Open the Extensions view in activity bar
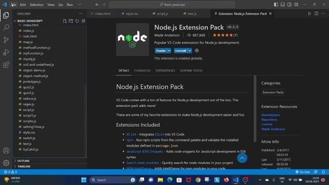329x185 pixels. click(6, 65)
